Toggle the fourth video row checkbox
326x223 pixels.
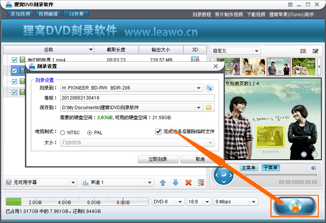tap(14, 92)
